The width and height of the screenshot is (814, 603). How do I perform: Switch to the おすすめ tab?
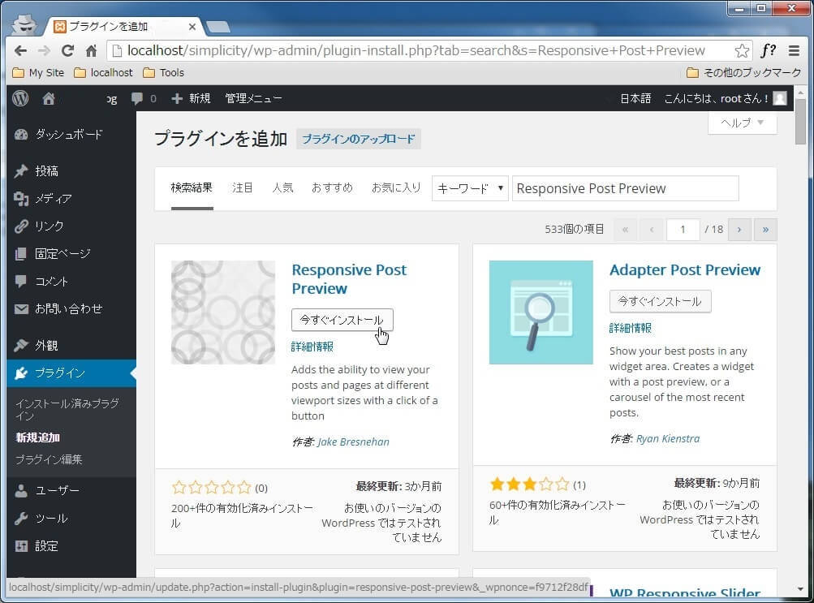point(332,187)
